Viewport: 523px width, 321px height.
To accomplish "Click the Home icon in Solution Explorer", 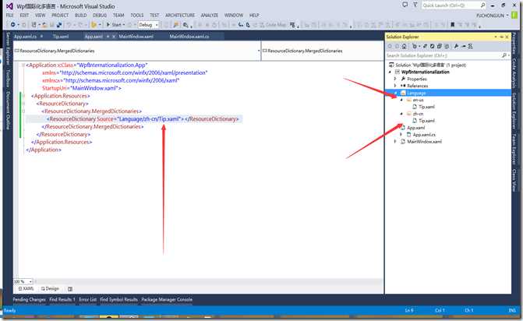I will coord(404,46).
